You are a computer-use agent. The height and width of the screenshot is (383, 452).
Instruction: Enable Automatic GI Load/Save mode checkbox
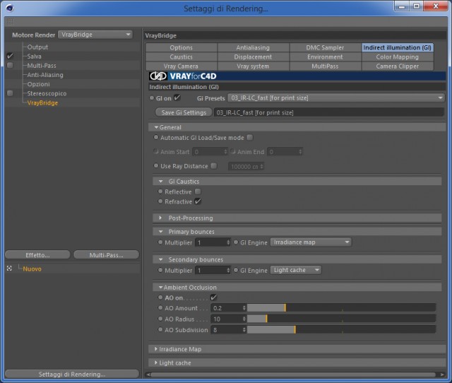250,138
